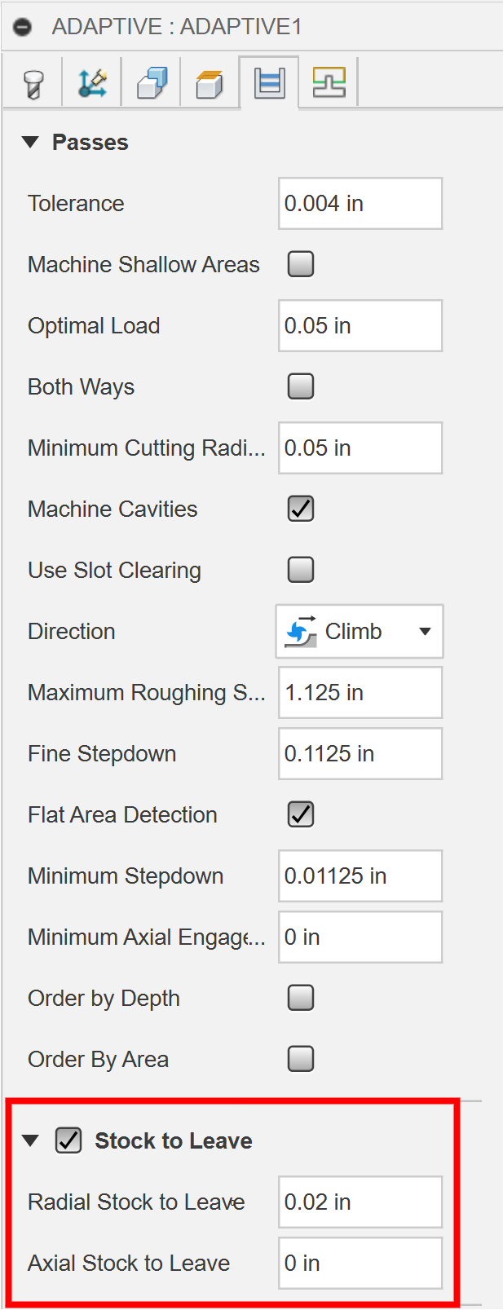Open the Tool tab icon
503x1310 pixels.
click(33, 83)
